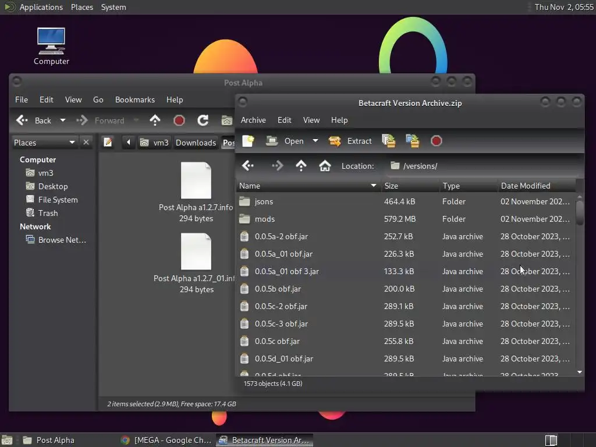Open the Help menu in Betacraft archive window
596x447 pixels.
pyautogui.click(x=339, y=120)
